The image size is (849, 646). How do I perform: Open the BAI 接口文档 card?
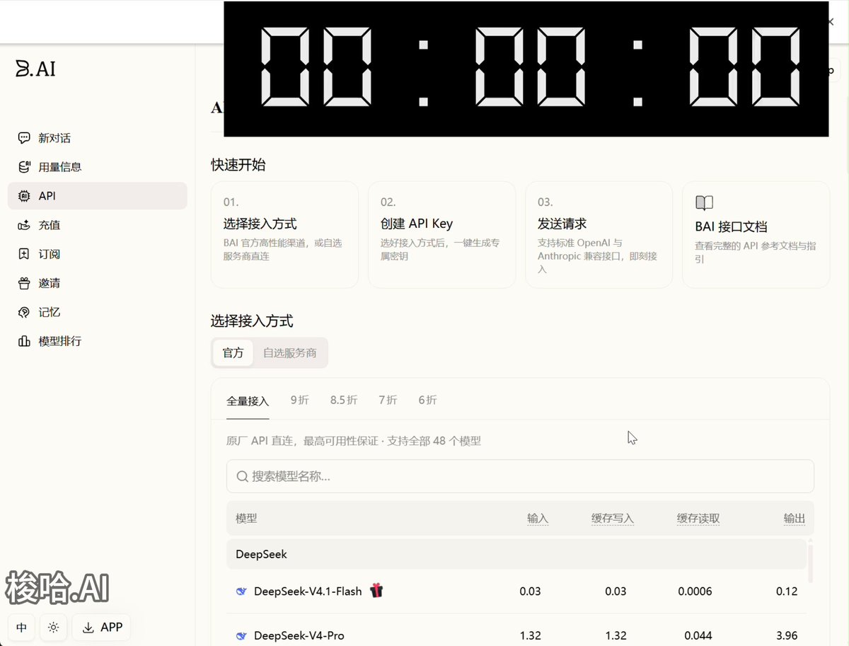point(756,234)
